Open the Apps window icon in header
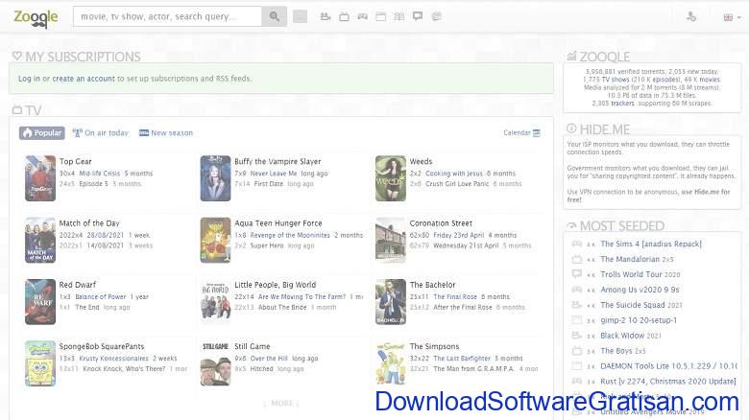The image size is (749, 420). tap(380, 16)
